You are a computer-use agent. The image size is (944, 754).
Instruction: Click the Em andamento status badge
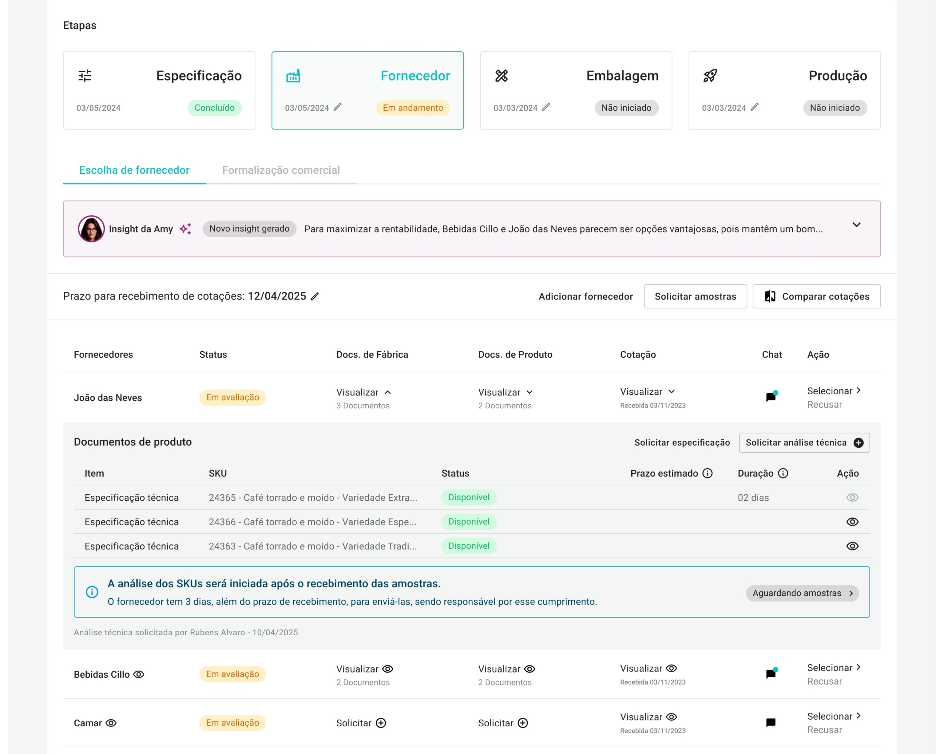coord(413,108)
